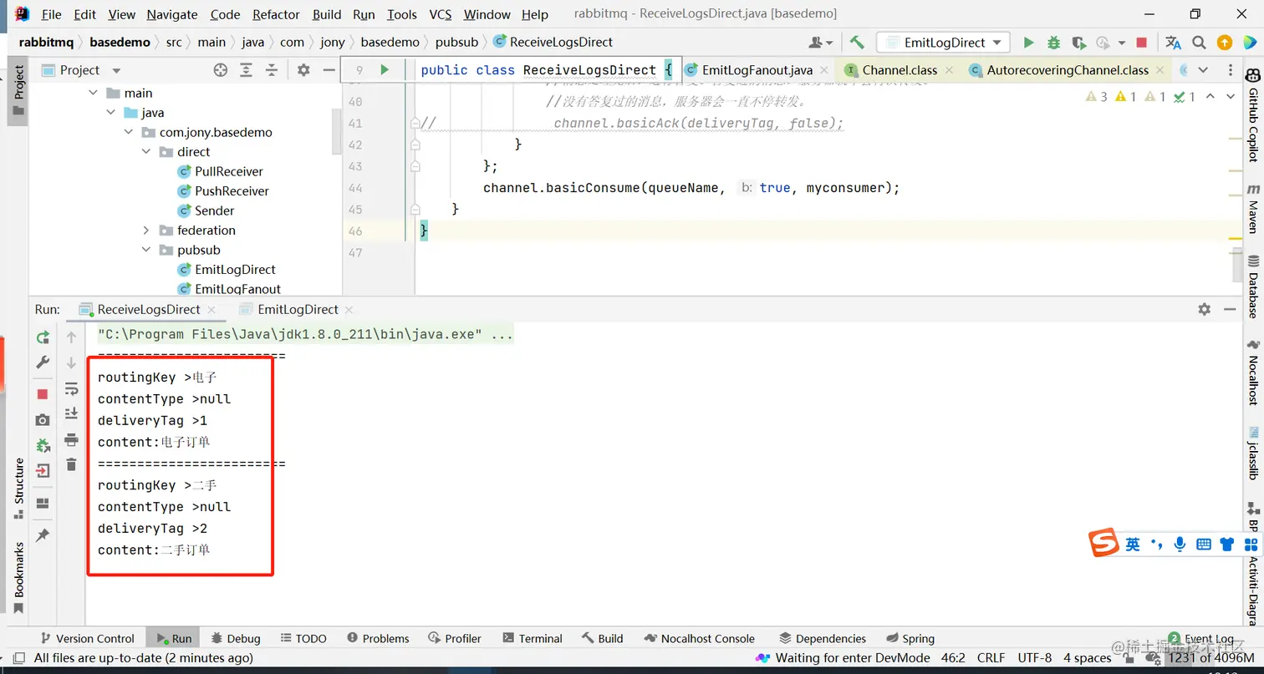The height and width of the screenshot is (674, 1264).
Task: Open the Maven side panel
Action: pos(1253,209)
